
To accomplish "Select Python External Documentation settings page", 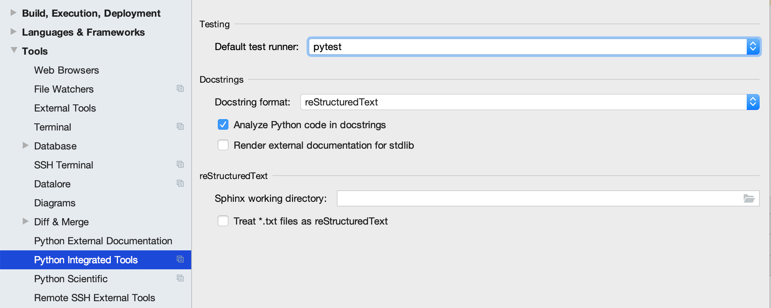I will 103,241.
